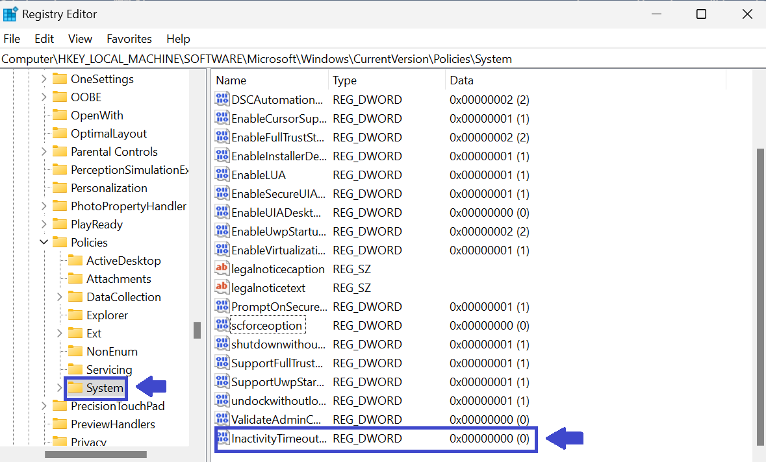Collapse the Policies tree node
This screenshot has width=766, height=462.
pos(44,243)
